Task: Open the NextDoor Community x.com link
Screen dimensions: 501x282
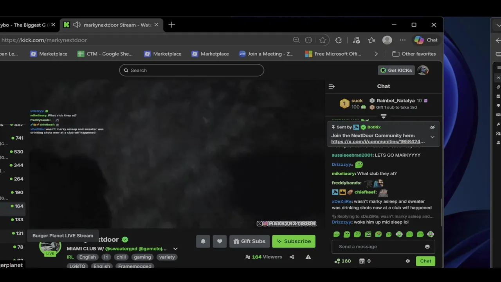Action: (x=378, y=141)
